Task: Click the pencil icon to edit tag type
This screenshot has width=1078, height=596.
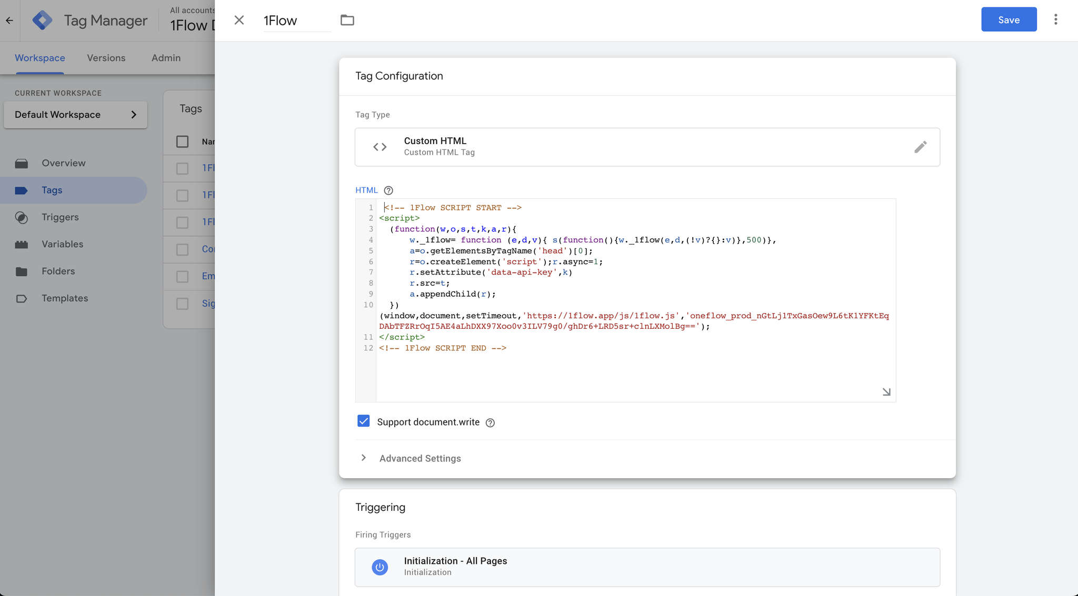Action: pyautogui.click(x=920, y=147)
